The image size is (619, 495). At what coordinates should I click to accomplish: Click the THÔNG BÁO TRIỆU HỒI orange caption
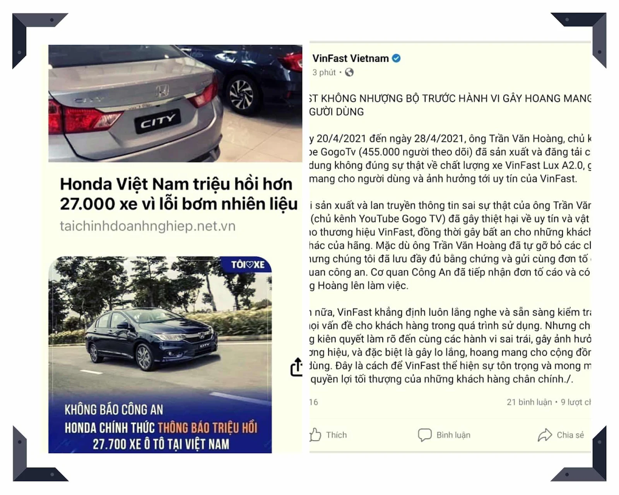pyautogui.click(x=207, y=428)
